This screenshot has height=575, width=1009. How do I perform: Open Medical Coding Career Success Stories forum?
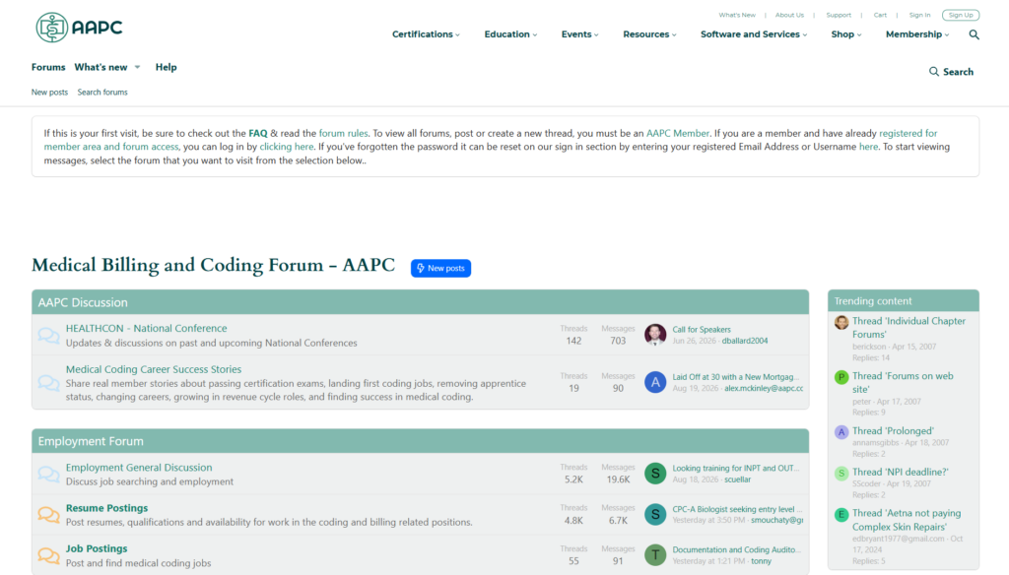point(153,369)
